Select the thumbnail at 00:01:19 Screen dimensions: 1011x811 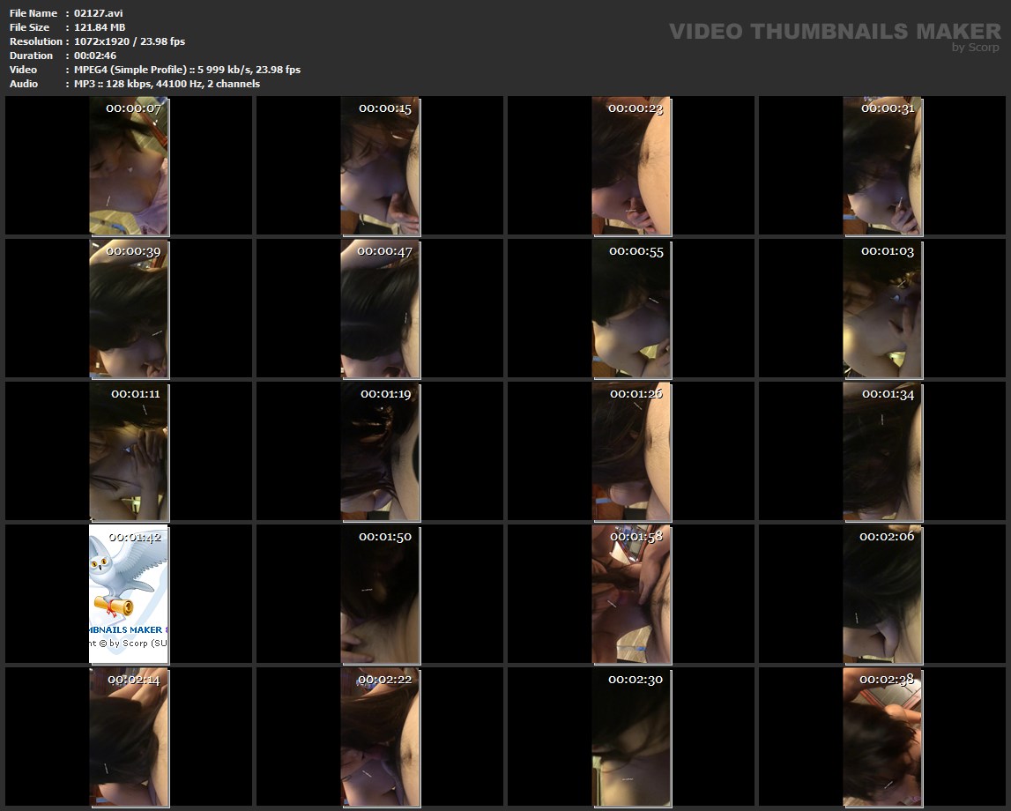tap(380, 451)
